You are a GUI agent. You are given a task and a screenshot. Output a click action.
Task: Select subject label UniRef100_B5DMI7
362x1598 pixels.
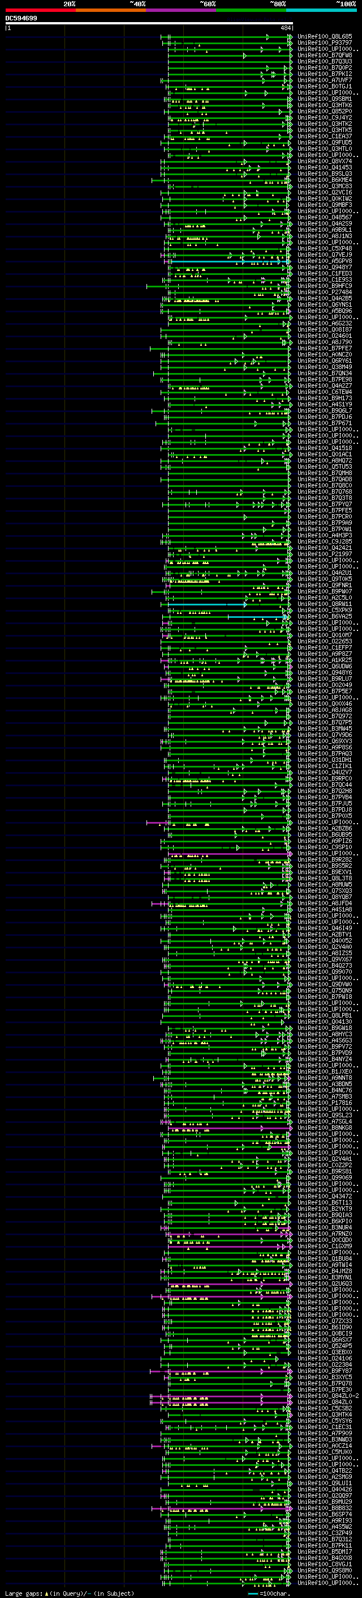click(325, 1552)
